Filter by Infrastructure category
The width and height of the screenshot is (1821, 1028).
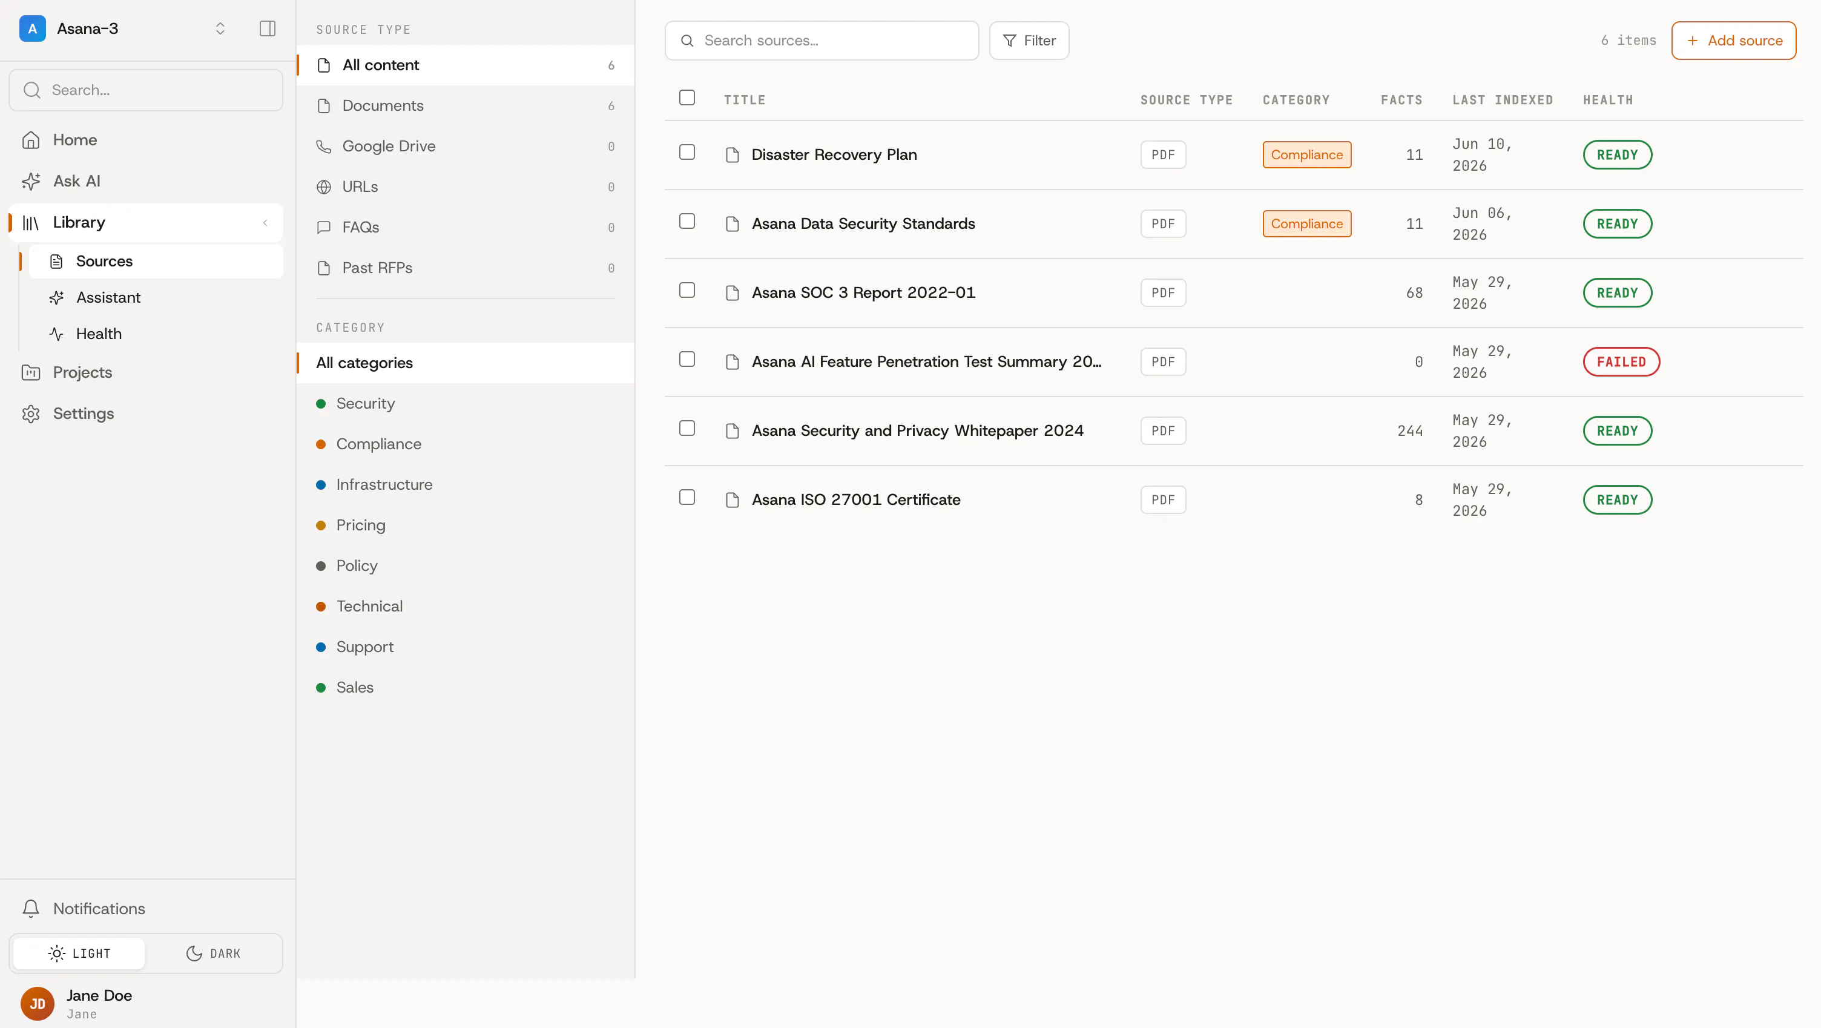465,484
